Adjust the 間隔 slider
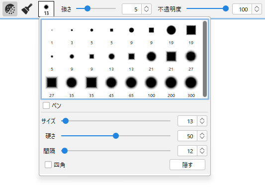 point(116,151)
